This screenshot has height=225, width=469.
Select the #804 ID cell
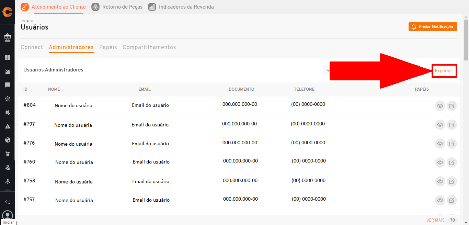(30, 105)
